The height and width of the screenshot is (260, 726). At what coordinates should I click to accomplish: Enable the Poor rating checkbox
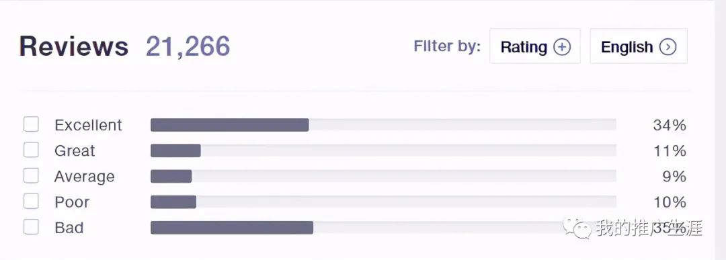coord(31,202)
